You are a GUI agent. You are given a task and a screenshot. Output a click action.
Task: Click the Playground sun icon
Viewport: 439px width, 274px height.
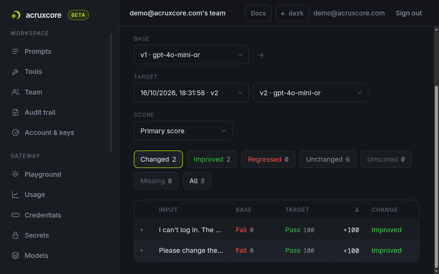[x=15, y=174]
